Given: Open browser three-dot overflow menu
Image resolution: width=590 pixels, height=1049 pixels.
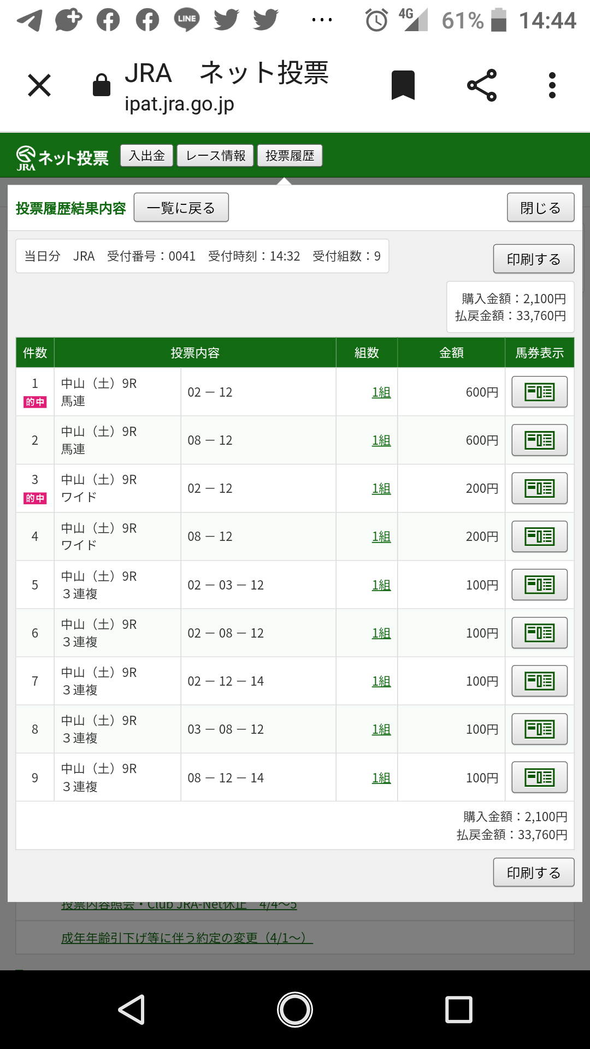Looking at the screenshot, I should pos(552,85).
